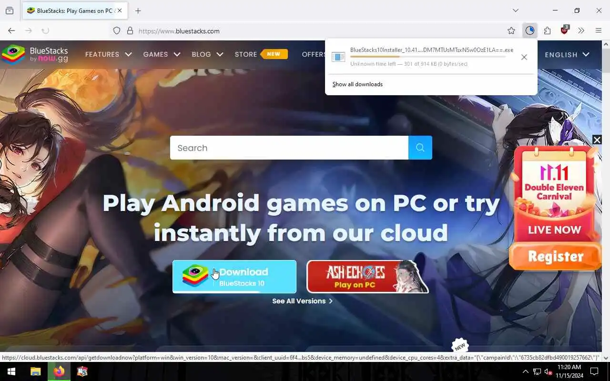The height and width of the screenshot is (381, 610).
Task: Click the page vertical scrollbar
Action: 606,200
